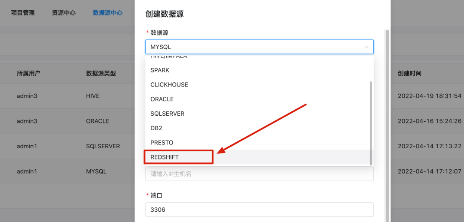Select CLICKHOUSE data source type option
Image resolution: width=464 pixels, height=222 pixels.
(169, 84)
